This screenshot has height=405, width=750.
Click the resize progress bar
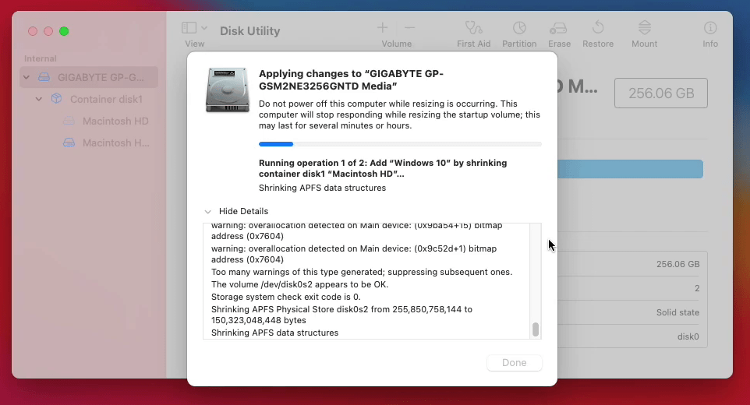pyautogui.click(x=400, y=144)
